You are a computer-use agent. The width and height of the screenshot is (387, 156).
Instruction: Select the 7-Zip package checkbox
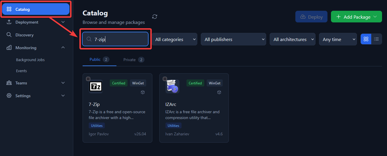point(88,79)
